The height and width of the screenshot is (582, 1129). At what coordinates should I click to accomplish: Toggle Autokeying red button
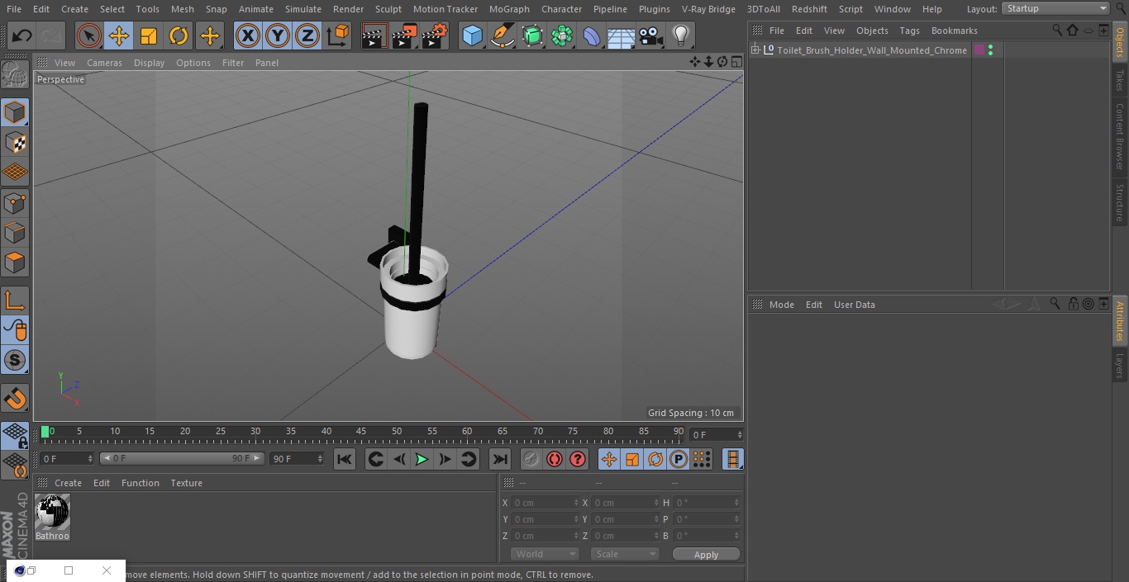555,459
